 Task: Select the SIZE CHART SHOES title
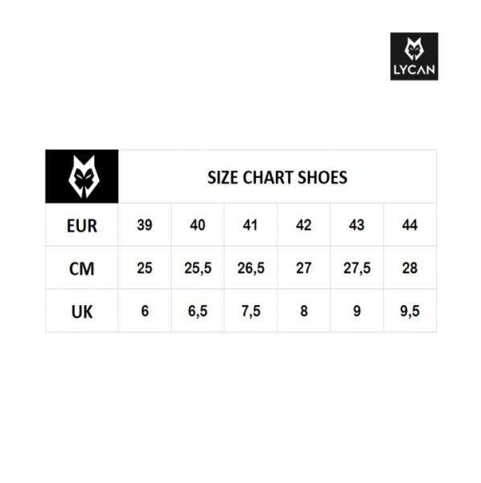coord(277,177)
